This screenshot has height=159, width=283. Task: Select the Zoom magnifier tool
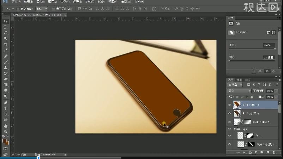(5, 131)
